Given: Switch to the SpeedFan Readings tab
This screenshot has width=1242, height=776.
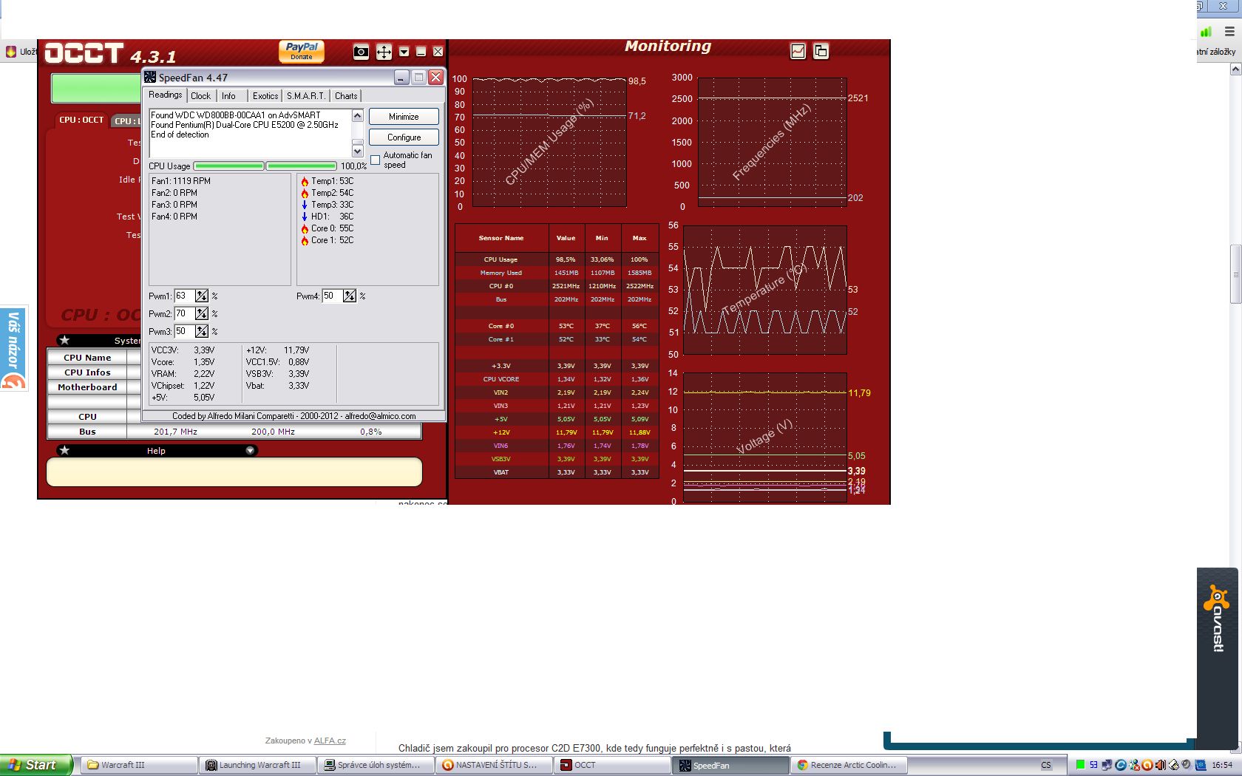Looking at the screenshot, I should [x=165, y=95].
